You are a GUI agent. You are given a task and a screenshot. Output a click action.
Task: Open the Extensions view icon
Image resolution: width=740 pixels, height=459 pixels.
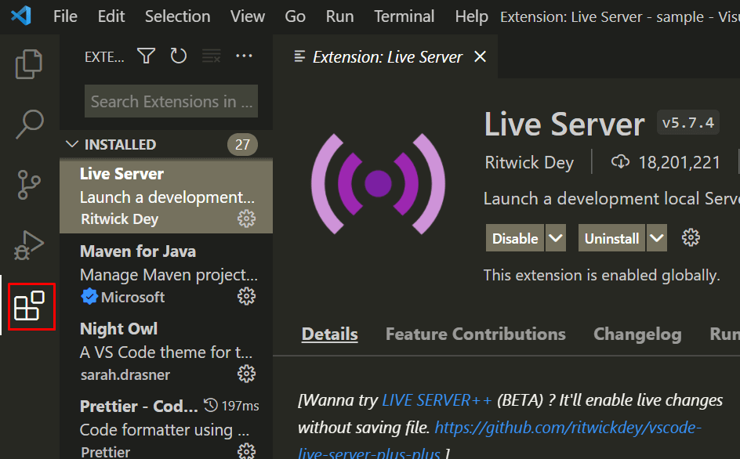coord(29,305)
